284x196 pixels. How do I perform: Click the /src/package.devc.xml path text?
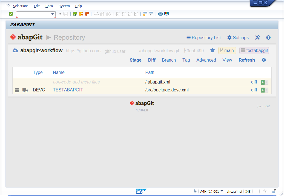pos(167,90)
